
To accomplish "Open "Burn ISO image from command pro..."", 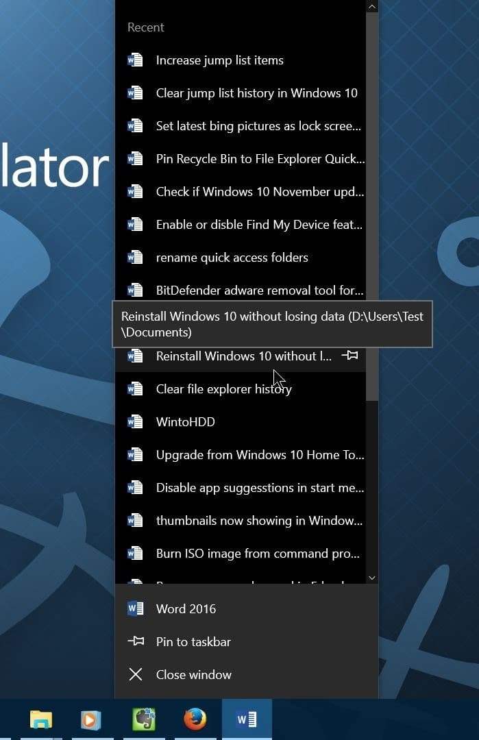I will point(241,554).
